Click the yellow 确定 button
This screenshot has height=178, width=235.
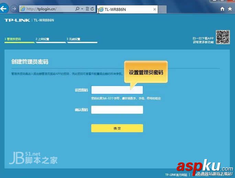pyautogui.click(x=117, y=128)
